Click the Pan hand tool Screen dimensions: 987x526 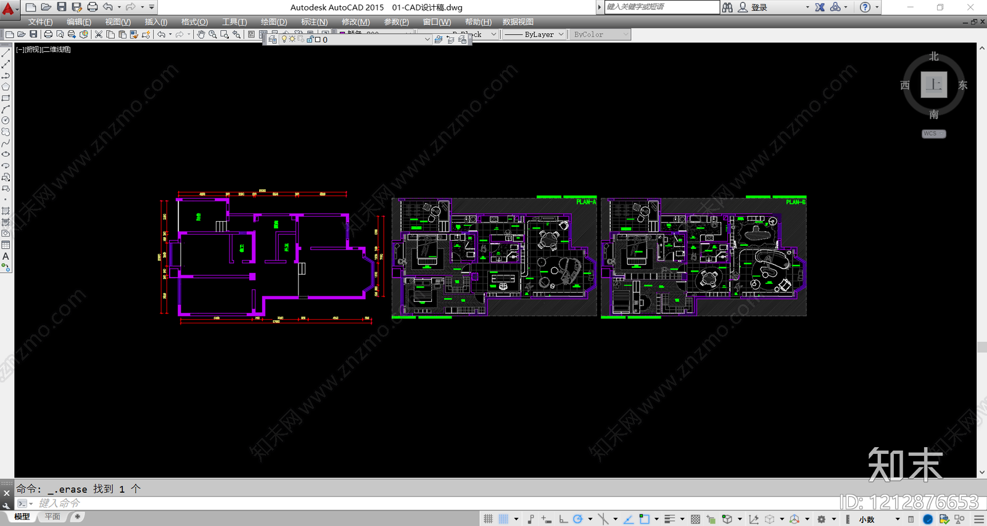pos(200,34)
